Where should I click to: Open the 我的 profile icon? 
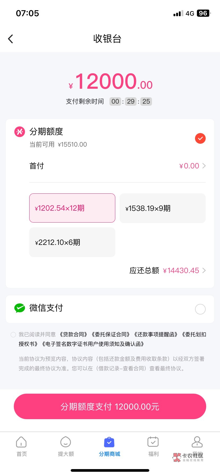click(197, 442)
